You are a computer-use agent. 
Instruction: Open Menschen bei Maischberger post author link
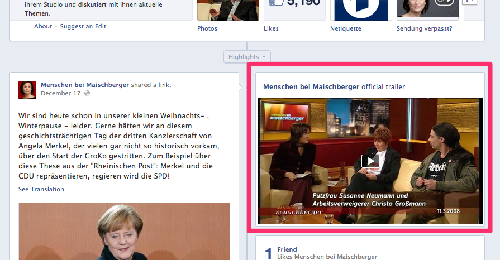point(85,85)
